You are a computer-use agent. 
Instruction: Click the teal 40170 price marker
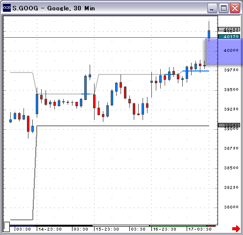(x=229, y=37)
